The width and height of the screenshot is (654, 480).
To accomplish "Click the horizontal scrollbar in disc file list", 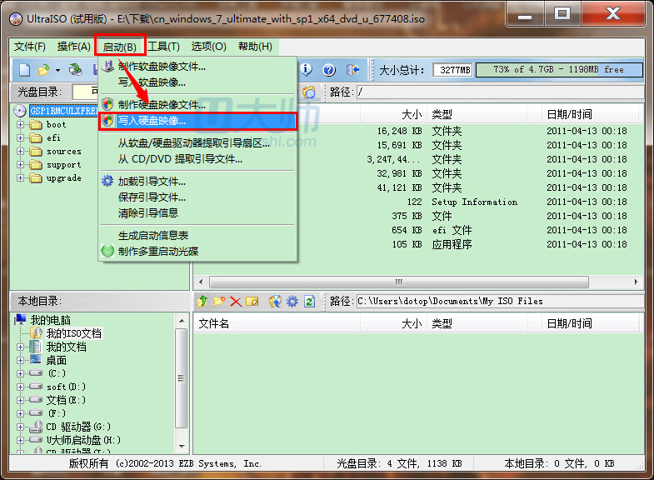I will click(x=399, y=282).
